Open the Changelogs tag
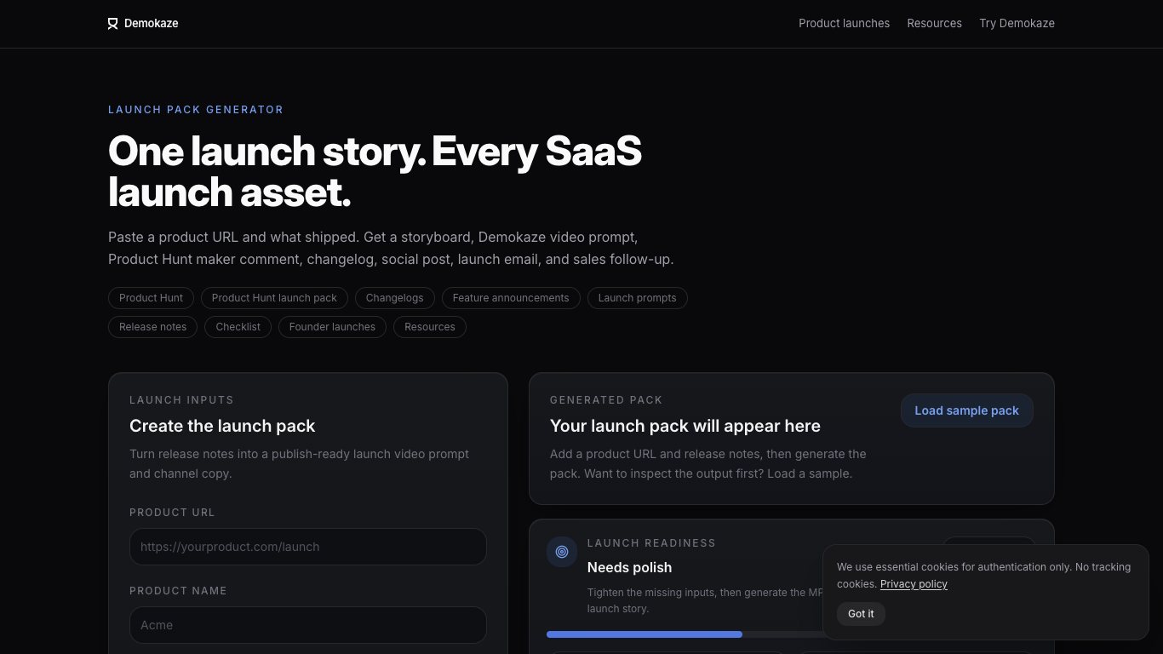This screenshot has width=1163, height=654. [x=394, y=298]
